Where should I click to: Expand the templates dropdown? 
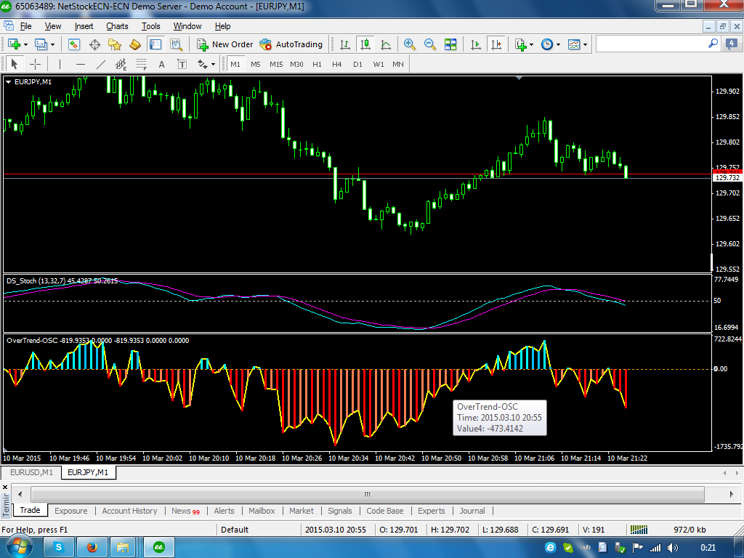click(585, 44)
